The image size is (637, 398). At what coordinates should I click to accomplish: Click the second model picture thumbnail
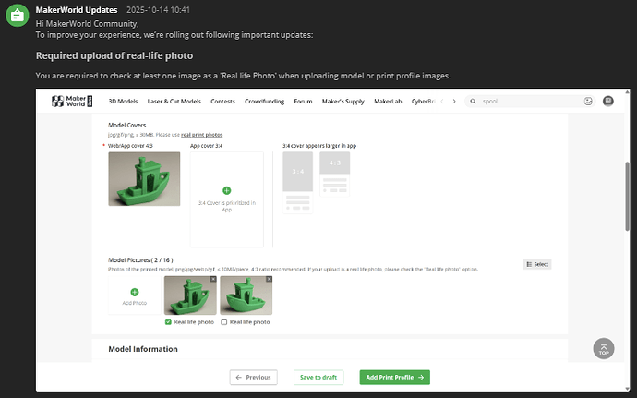pyautogui.click(x=246, y=295)
